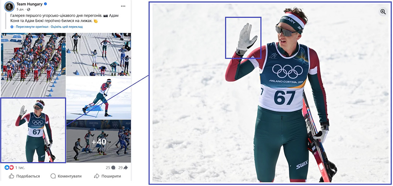Image resolution: width=393 pixels, height=186 pixels.
Task: Open the Team Hungary page name link
Action: (x=29, y=4)
